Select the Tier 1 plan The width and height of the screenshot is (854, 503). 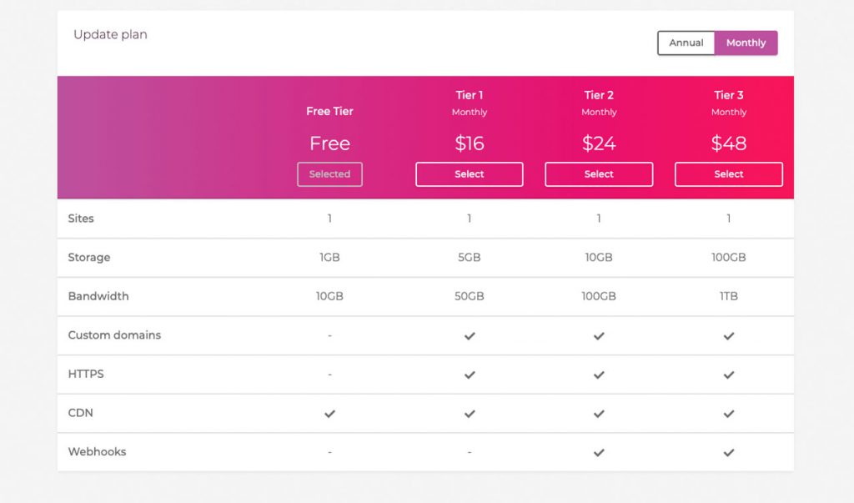(x=469, y=174)
